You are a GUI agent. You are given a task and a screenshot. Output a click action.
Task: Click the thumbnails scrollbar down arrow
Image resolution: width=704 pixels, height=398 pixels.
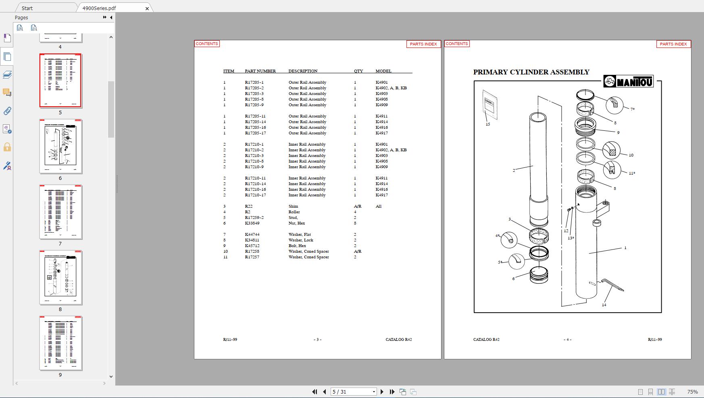111,377
